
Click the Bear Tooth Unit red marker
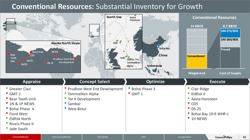point(8,54)
